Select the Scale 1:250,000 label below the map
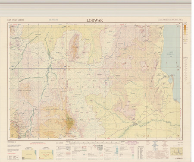 [59, 143]
